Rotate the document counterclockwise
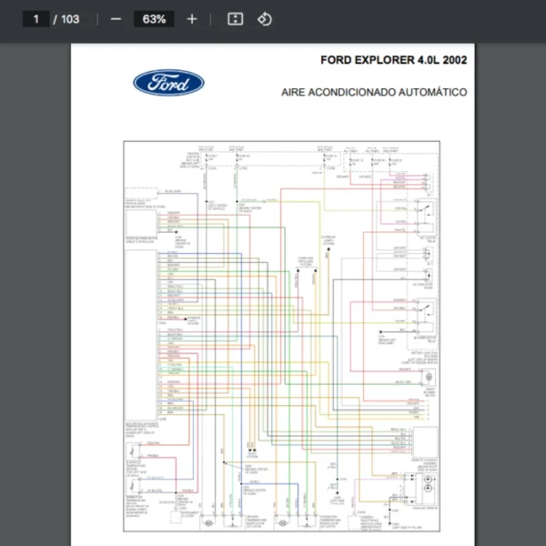This screenshot has height=546, width=546. coord(264,19)
